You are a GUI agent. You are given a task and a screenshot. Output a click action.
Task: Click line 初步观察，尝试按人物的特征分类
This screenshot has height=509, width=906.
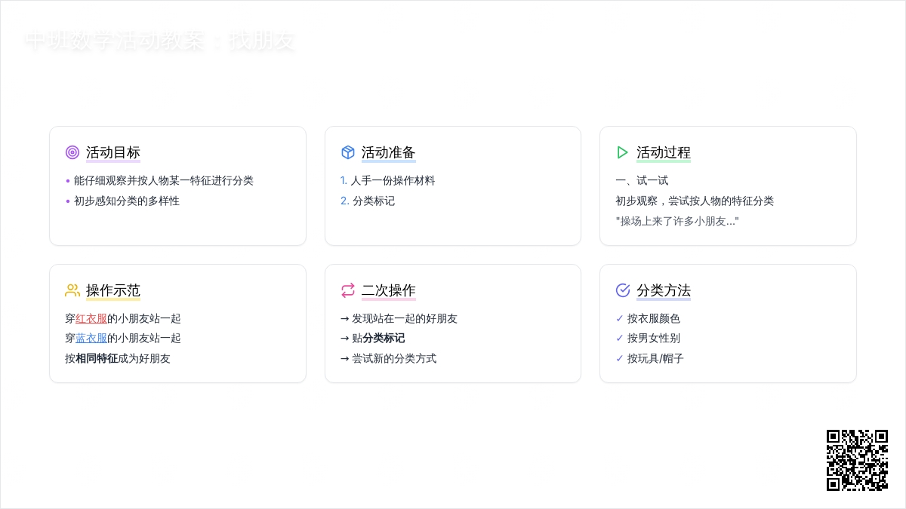tap(695, 201)
